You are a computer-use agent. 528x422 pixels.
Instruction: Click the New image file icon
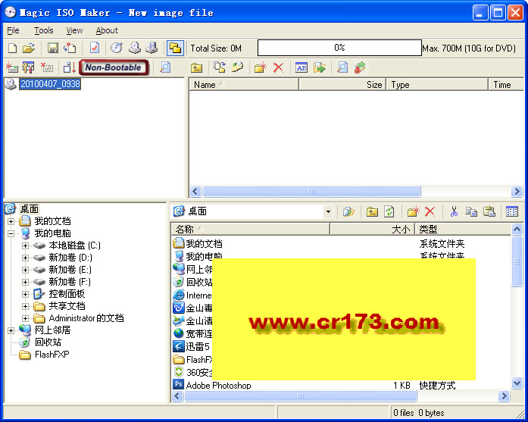pos(12,48)
